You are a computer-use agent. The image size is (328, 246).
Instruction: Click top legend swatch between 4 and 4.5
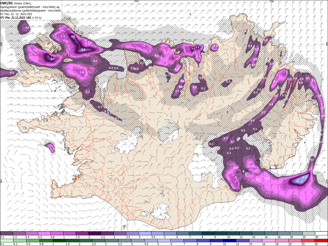(145, 233)
